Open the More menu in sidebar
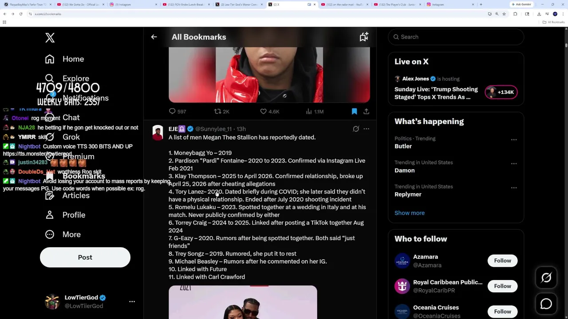 63,234
